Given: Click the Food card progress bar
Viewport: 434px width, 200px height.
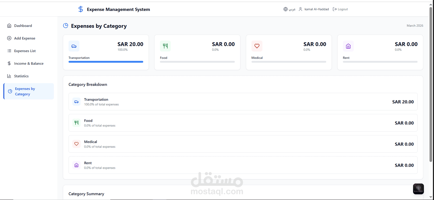Looking at the screenshot, I should (197, 62).
